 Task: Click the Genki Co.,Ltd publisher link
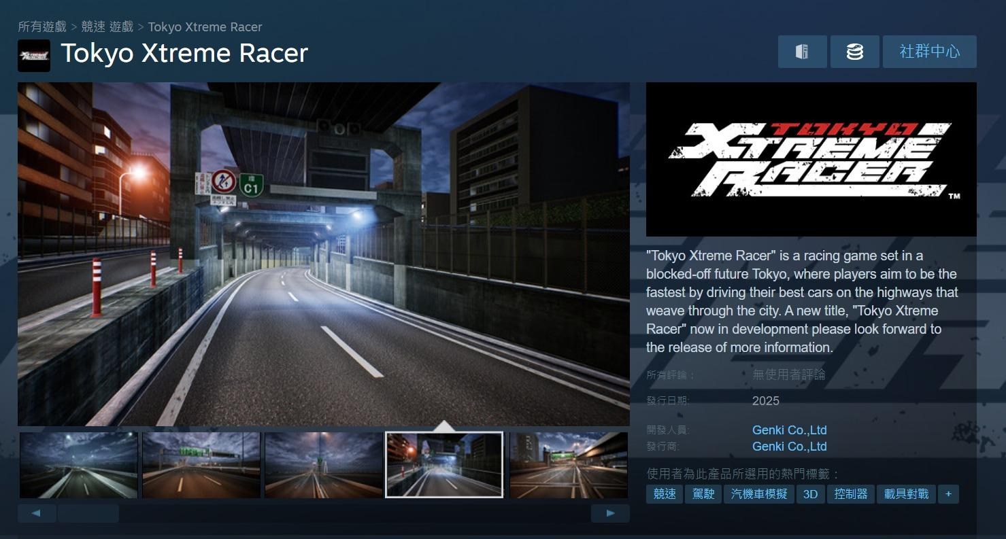click(x=789, y=447)
